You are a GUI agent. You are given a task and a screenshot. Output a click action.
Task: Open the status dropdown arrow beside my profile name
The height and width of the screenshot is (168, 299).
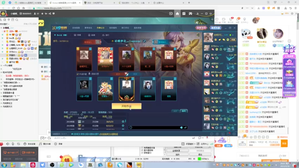tap(233, 35)
